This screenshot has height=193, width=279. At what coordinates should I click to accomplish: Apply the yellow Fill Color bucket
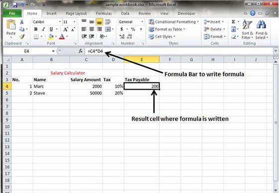click(51, 36)
